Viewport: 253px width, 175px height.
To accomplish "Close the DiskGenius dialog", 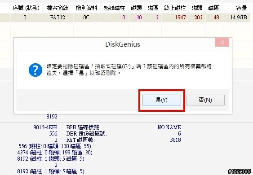I will pos(222,42).
